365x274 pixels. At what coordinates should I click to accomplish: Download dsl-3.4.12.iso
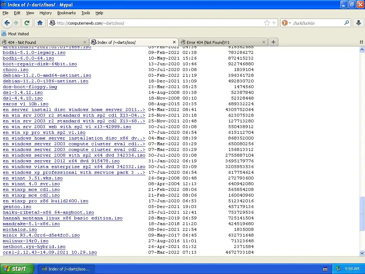pos(23,92)
